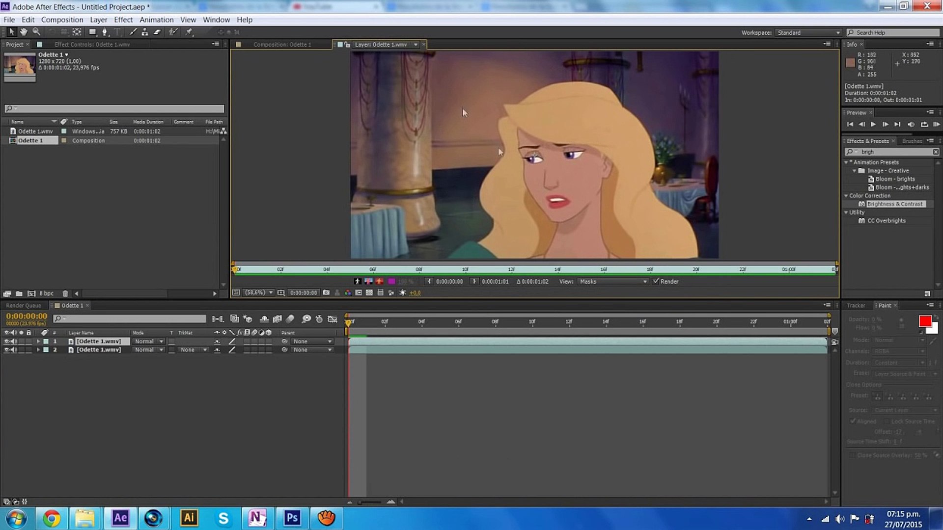This screenshot has width=943, height=530.
Task: Open Photoshop from the taskbar
Action: (x=292, y=518)
